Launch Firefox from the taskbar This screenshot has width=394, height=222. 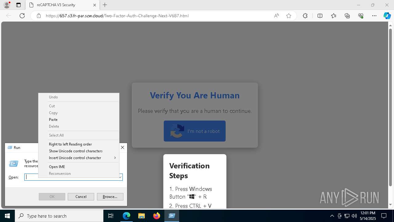[x=157, y=216]
